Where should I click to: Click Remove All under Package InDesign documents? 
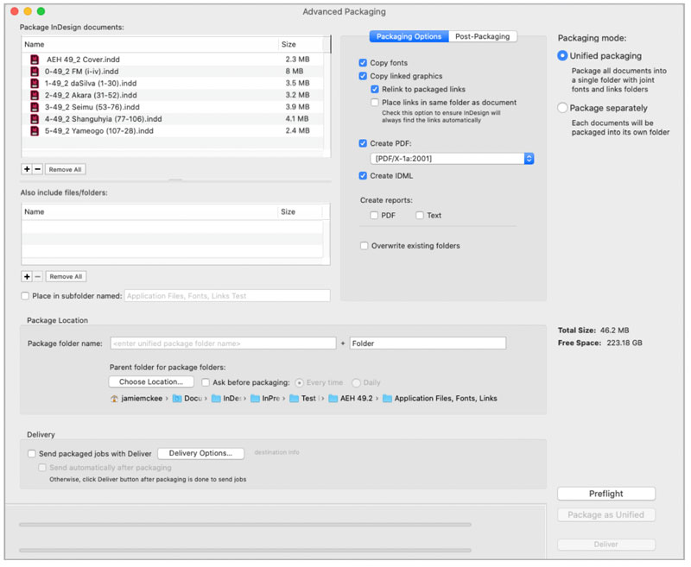click(66, 169)
